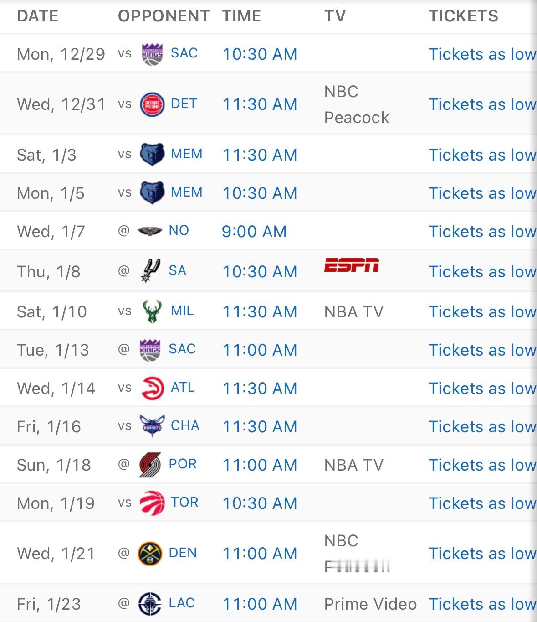
Task: Click the Milwaukee Bucks logo
Action: (152, 311)
